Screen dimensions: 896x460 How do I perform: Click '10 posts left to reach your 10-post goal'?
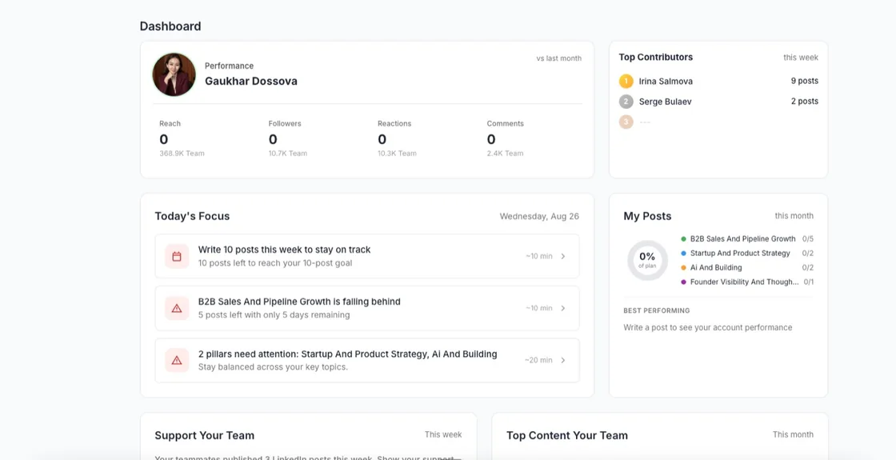pos(275,263)
